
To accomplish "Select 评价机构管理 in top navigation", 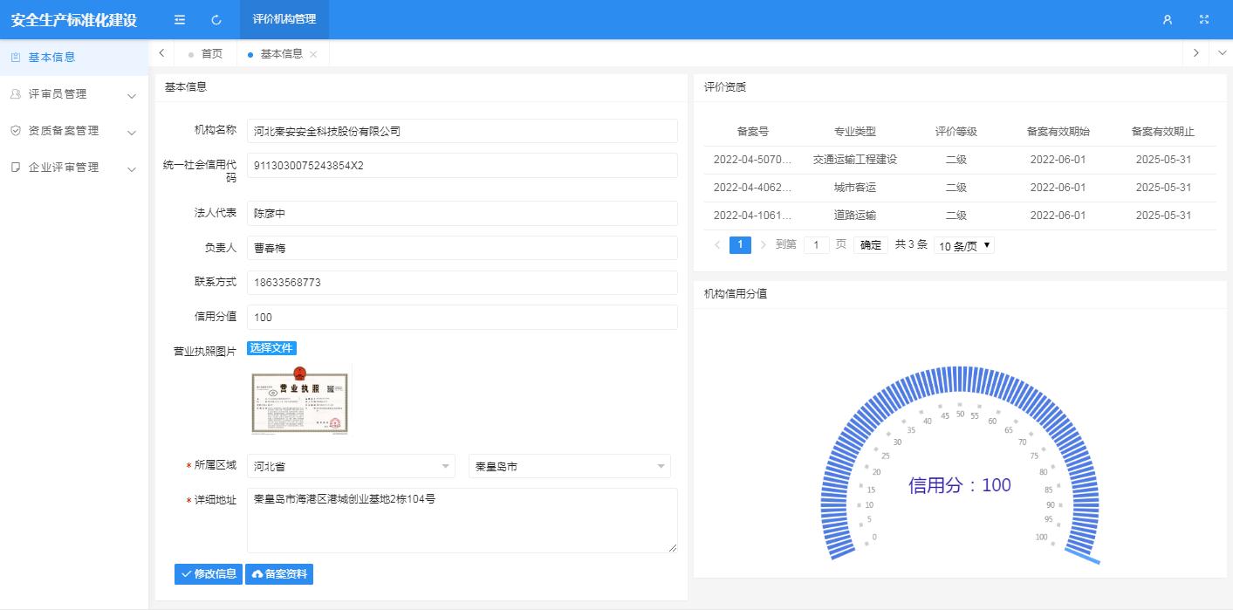I will pyautogui.click(x=284, y=19).
